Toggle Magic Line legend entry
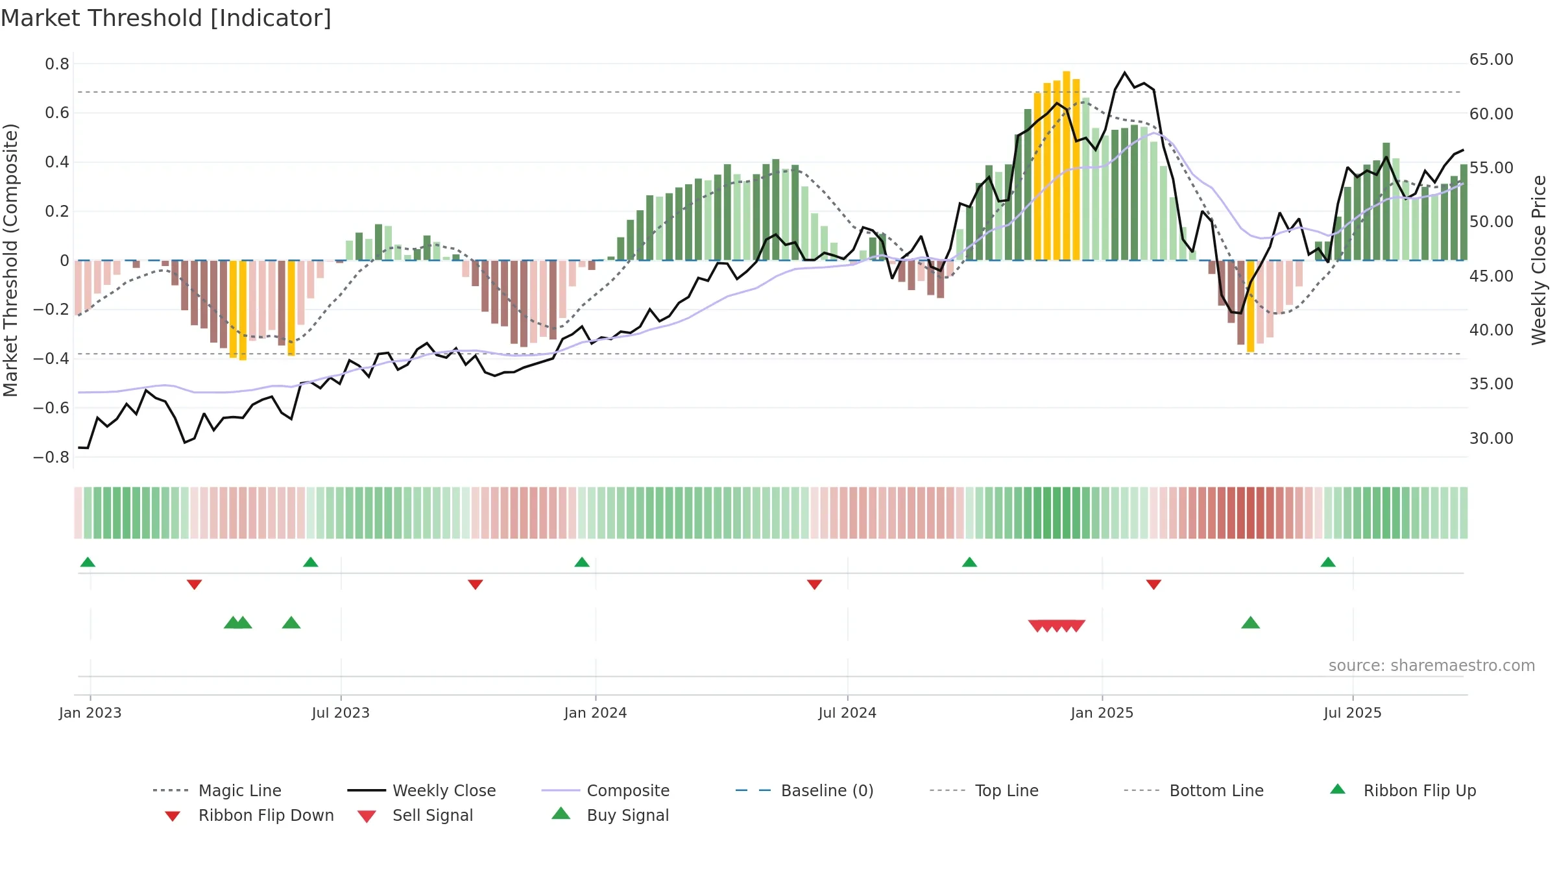Screen dimensions: 1557x876 [217, 790]
